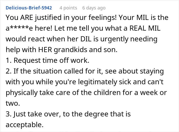Screen dimensions: 179x132
Task: Click the "6 days ago" timestamp
Action: coord(94,8)
